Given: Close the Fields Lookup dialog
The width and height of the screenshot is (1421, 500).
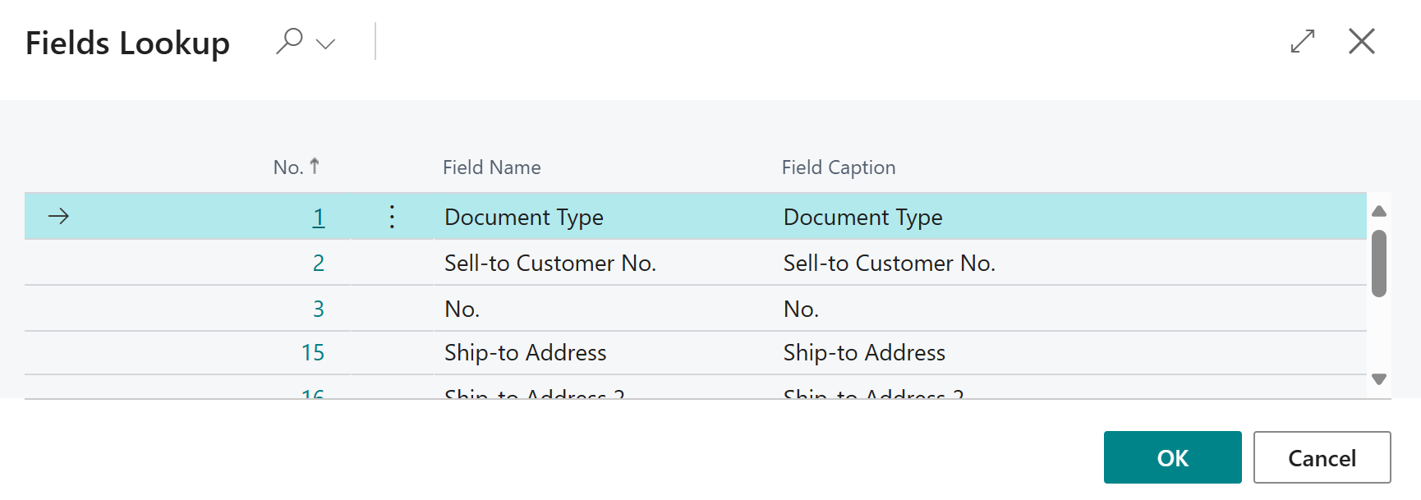Looking at the screenshot, I should click(1361, 41).
